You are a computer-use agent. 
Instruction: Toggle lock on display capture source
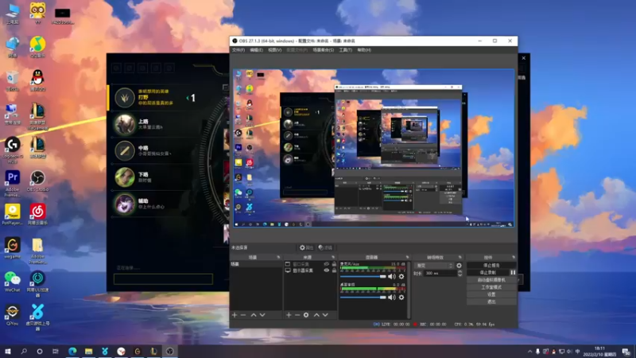[334, 270]
